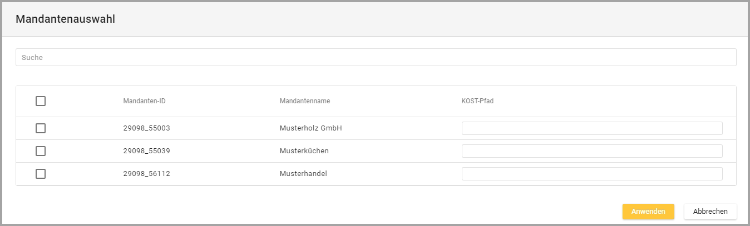Select the Musterküchen row checkbox
750x226 pixels.
click(41, 151)
